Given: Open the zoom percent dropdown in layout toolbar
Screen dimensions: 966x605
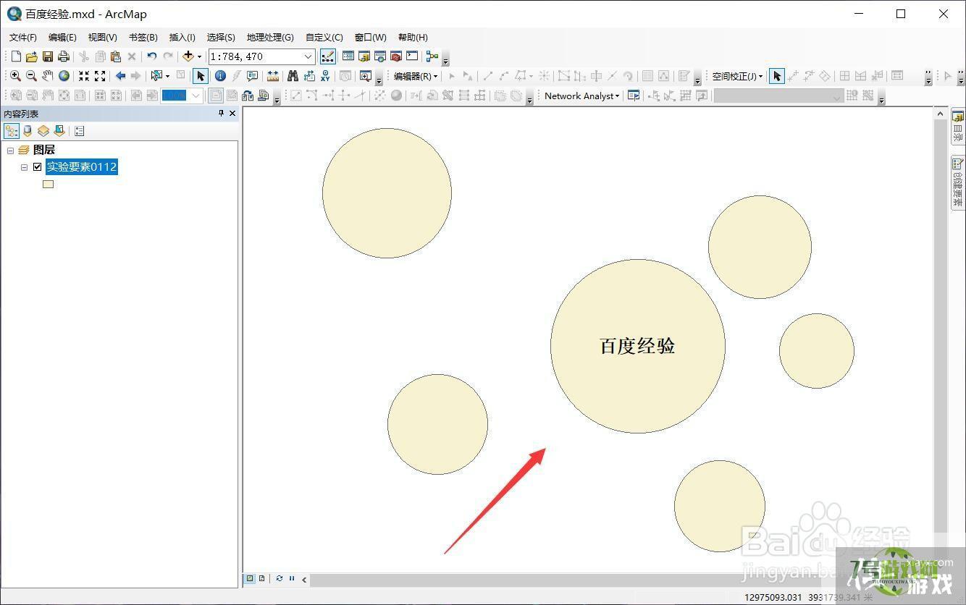Looking at the screenshot, I should pos(196,96).
